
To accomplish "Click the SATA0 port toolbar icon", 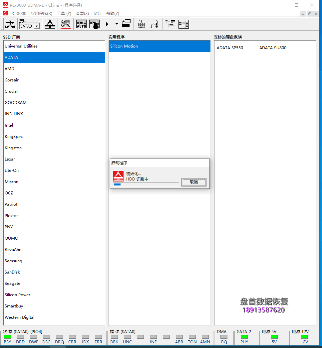I will click(10, 24).
